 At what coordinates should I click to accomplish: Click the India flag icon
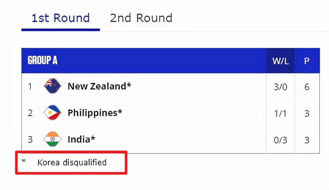pyautogui.click(x=53, y=139)
